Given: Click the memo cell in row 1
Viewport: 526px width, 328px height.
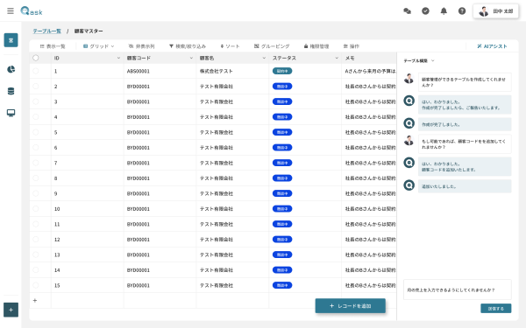Looking at the screenshot, I should click(369, 71).
